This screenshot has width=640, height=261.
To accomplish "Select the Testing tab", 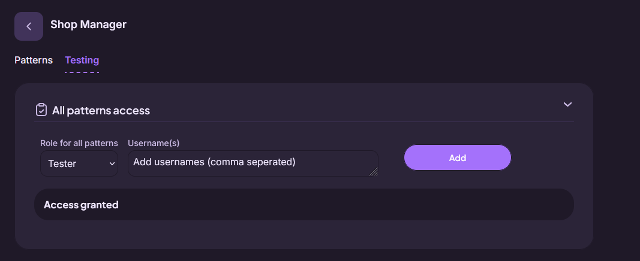I will coord(82,60).
